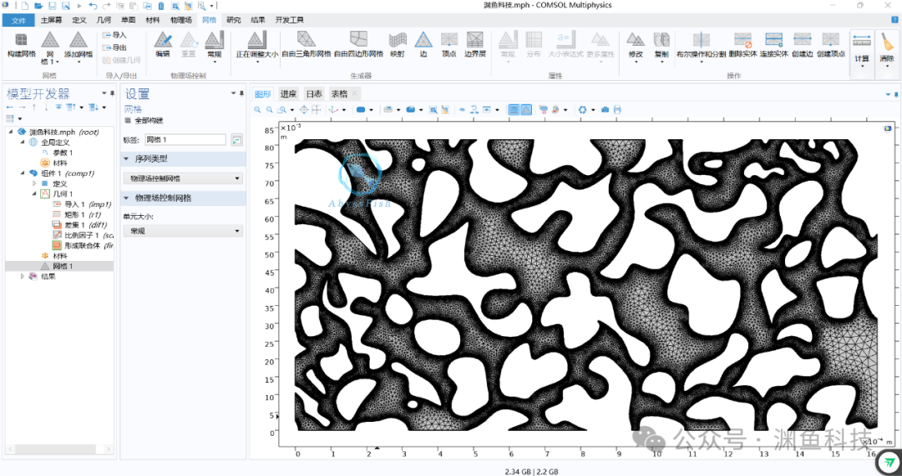Click the camera snapshot icon in the graphics toolbar
The height and width of the screenshot is (476, 902).
click(606, 110)
